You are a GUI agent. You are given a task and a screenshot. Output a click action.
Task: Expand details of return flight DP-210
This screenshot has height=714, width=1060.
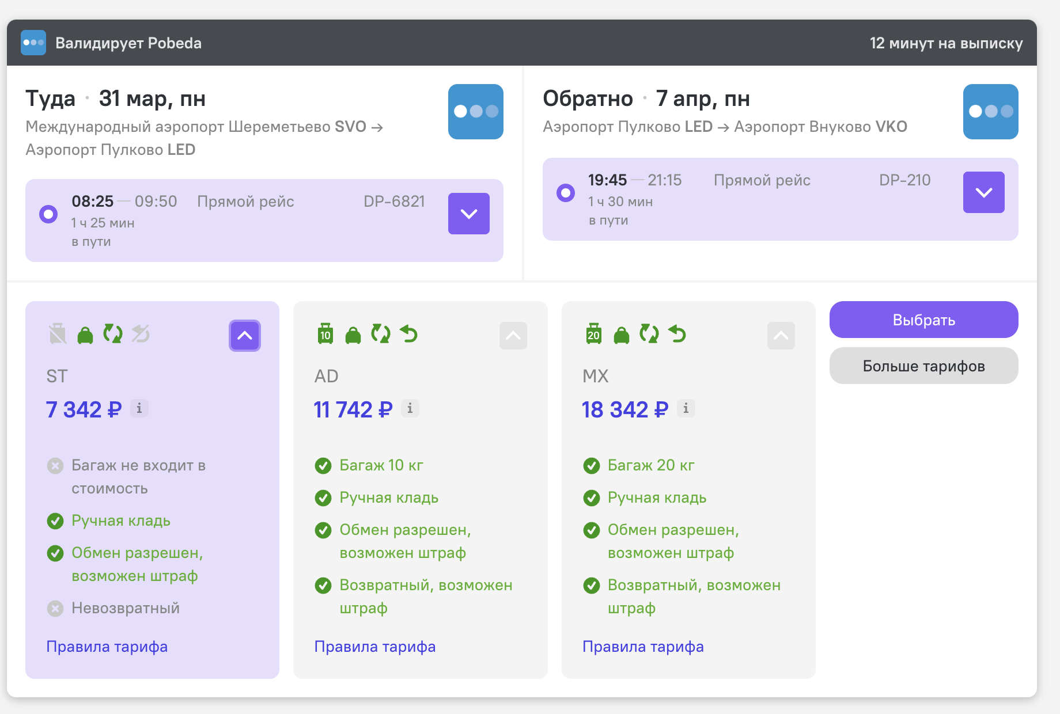pyautogui.click(x=984, y=192)
